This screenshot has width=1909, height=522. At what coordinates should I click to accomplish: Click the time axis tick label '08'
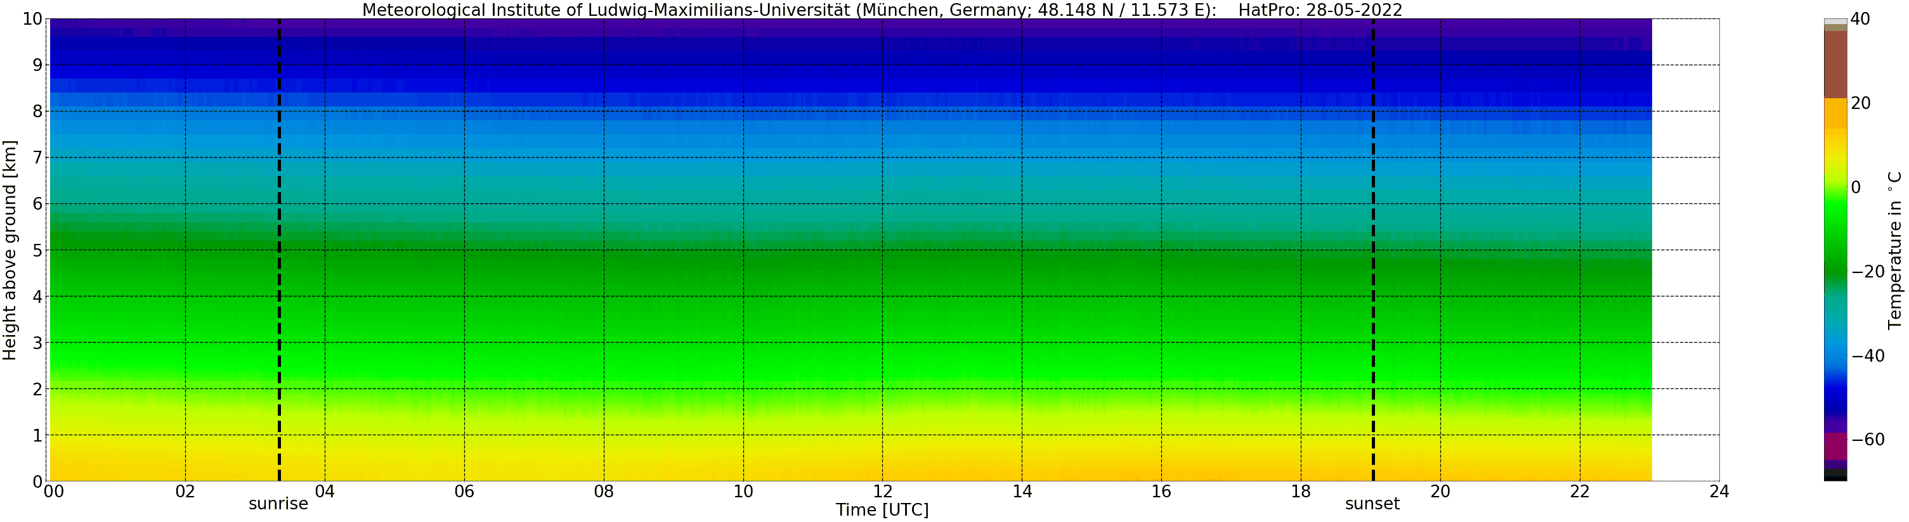604,491
